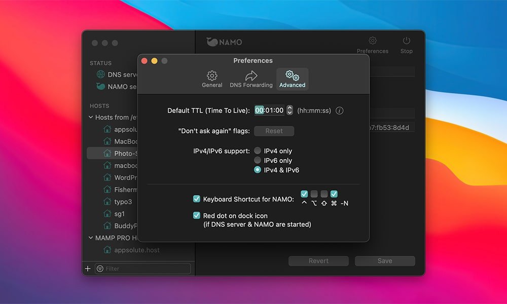Select the Advanced preferences tab
This screenshot has width=507, height=304.
point(292,79)
